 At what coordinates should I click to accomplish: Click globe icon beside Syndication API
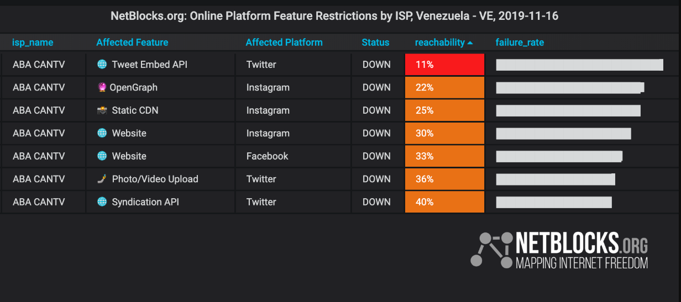[102, 202]
